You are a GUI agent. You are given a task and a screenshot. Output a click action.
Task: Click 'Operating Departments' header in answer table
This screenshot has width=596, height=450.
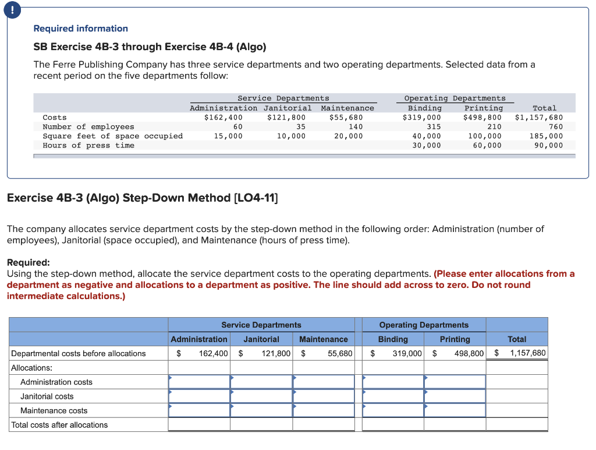click(424, 325)
